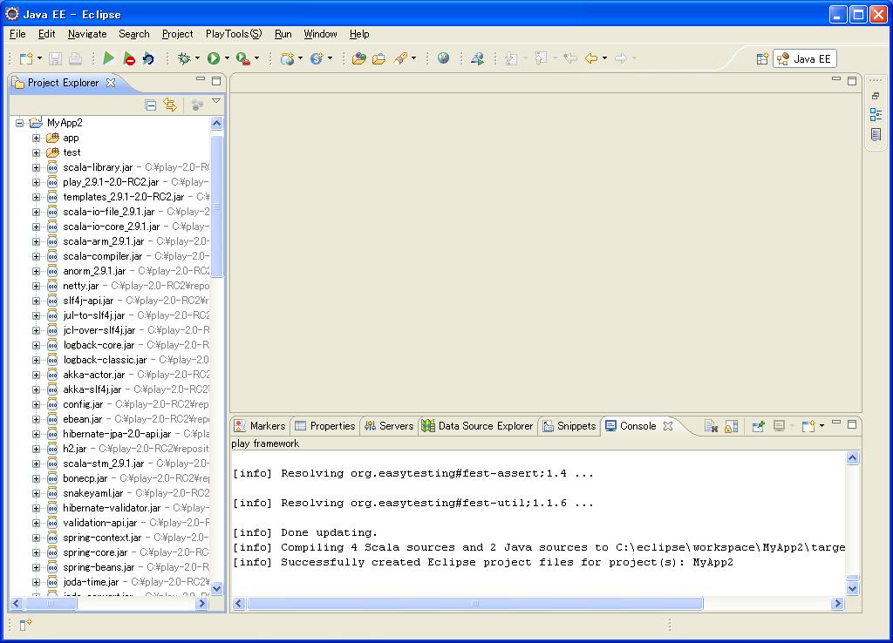
Task: Switch to the Snippets tab
Action: pos(569,426)
